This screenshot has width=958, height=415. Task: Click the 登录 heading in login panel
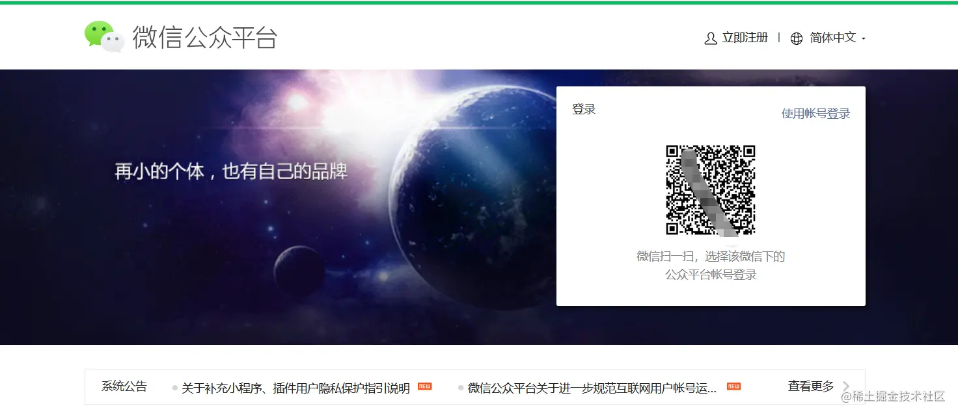pos(584,109)
